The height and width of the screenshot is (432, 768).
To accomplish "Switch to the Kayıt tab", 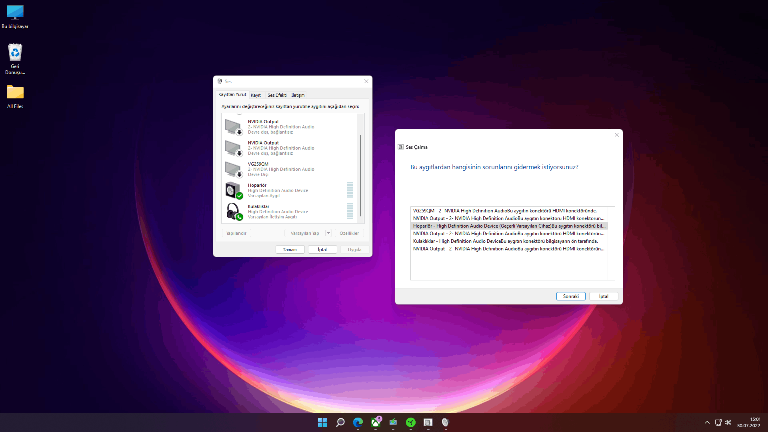I will pyautogui.click(x=256, y=95).
